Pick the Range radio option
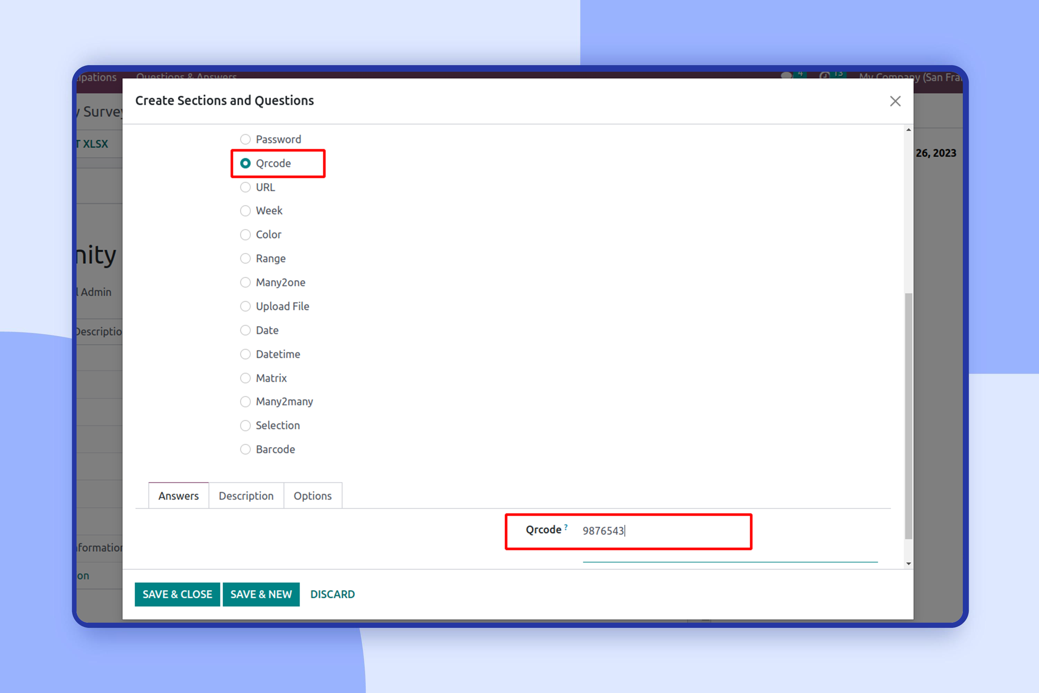The image size is (1039, 693). click(x=245, y=258)
